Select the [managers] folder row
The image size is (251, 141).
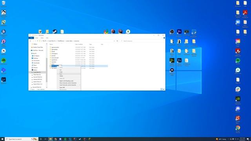point(78,54)
